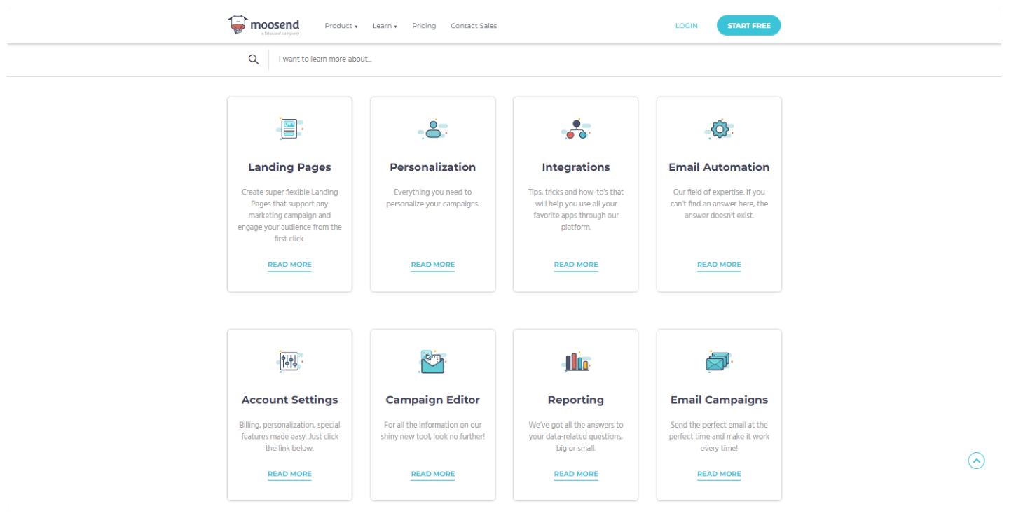Open Read More under Integrations
This screenshot has width=1009, height=520.
click(x=576, y=265)
